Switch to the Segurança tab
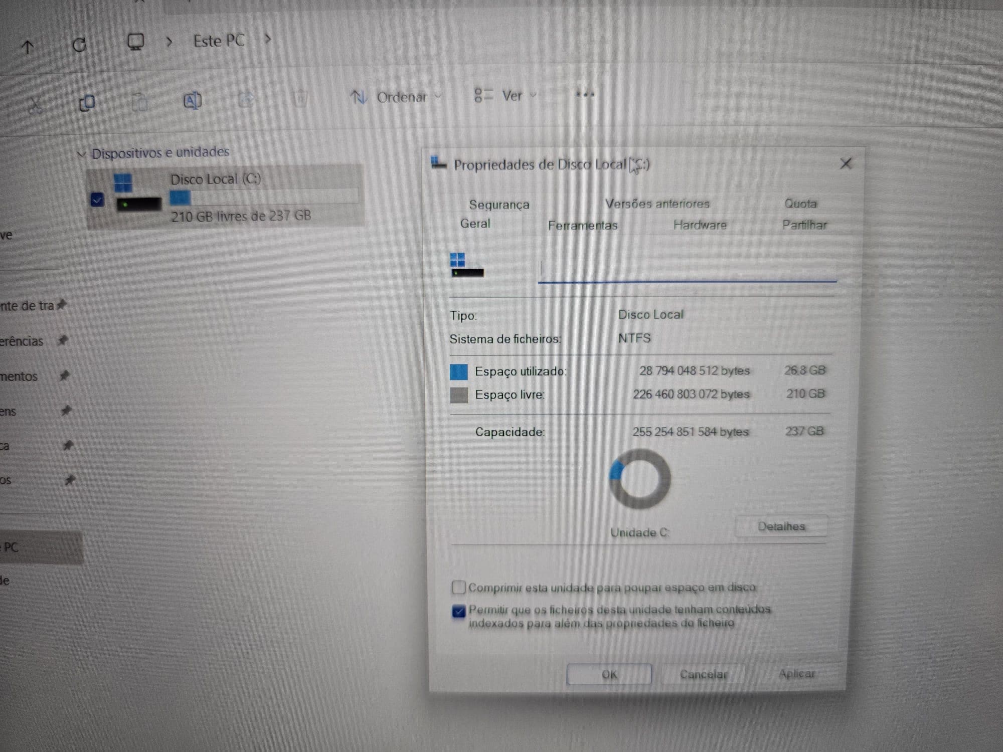Image resolution: width=1003 pixels, height=752 pixels. pos(499,204)
